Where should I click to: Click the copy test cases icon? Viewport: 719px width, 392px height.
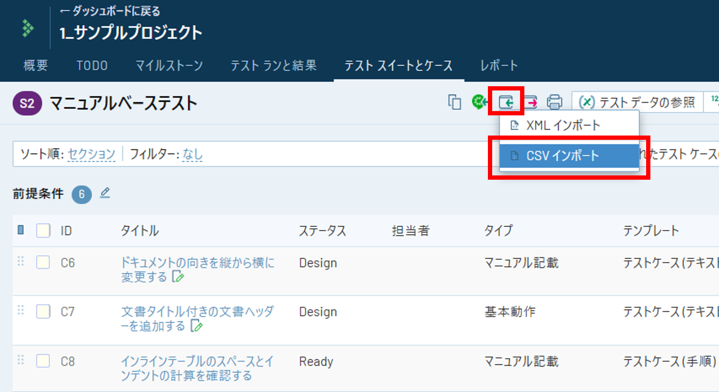point(454,103)
